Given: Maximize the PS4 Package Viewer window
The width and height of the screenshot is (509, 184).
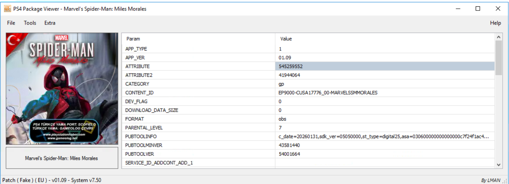Looking at the screenshot, I should pos(478,9).
